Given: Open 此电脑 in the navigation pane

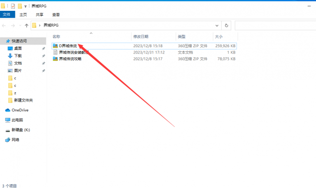Looking at the screenshot, I should coord(17,120).
